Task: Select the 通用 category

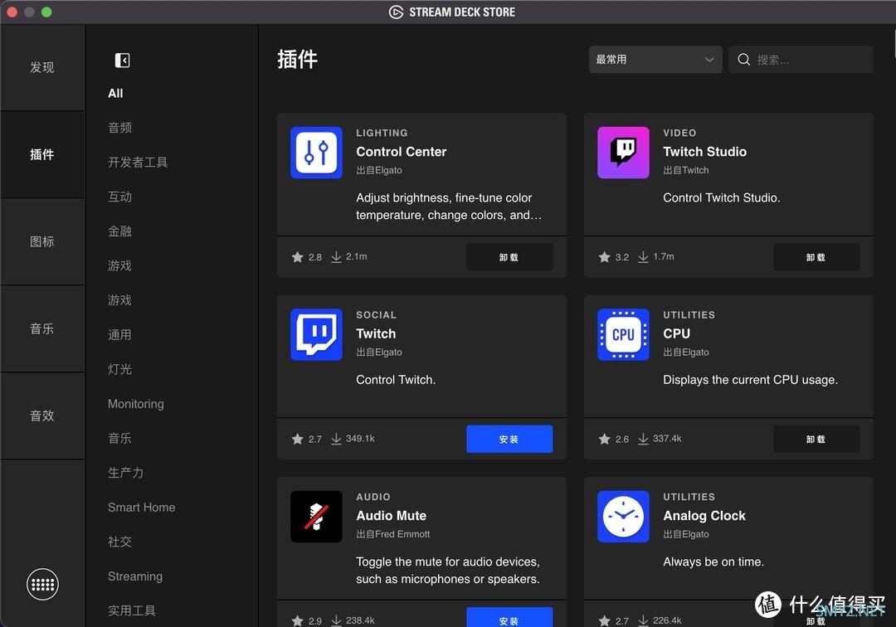Action: pos(120,334)
